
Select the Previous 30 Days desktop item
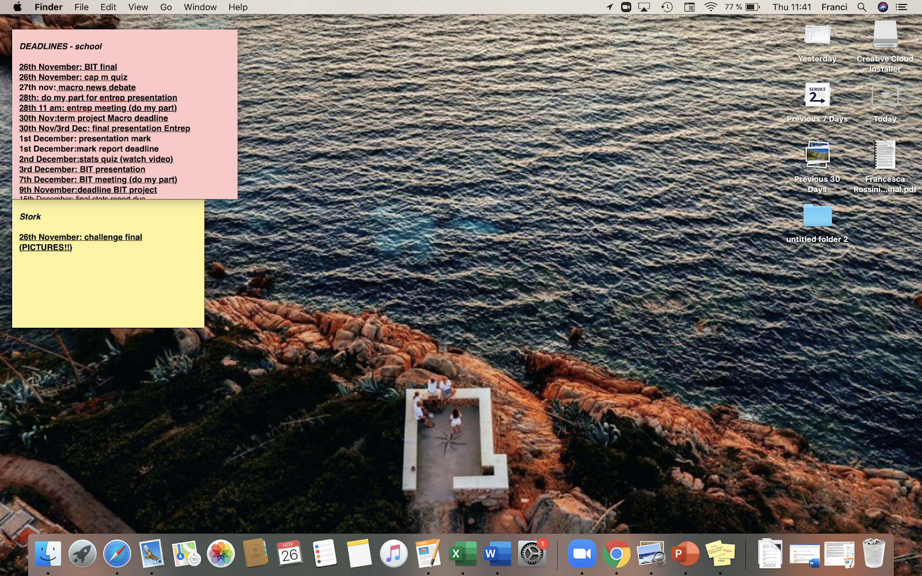(817, 166)
